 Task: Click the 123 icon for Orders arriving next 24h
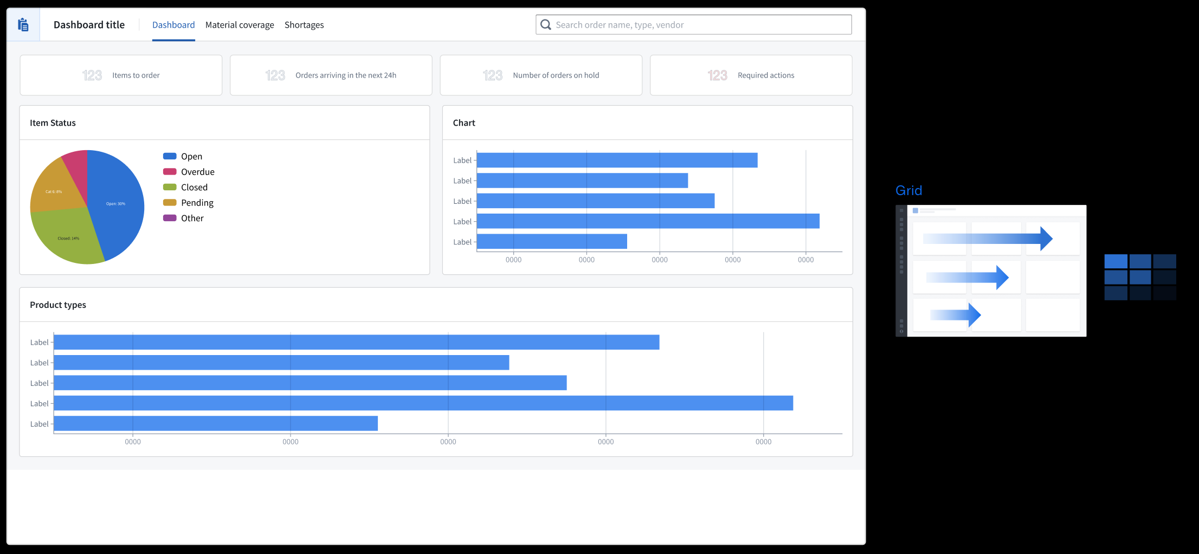pyautogui.click(x=275, y=75)
